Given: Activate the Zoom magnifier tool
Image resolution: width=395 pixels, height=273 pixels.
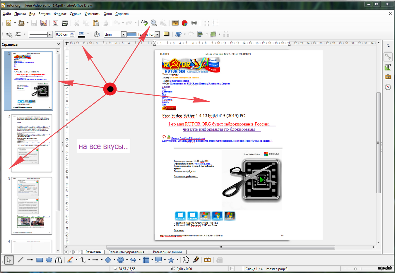Looking at the screenshot, I should (x=154, y=23).
